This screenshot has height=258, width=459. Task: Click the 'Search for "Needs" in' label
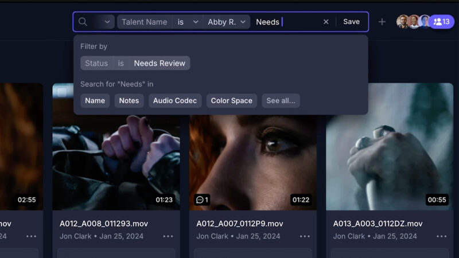[x=117, y=84]
